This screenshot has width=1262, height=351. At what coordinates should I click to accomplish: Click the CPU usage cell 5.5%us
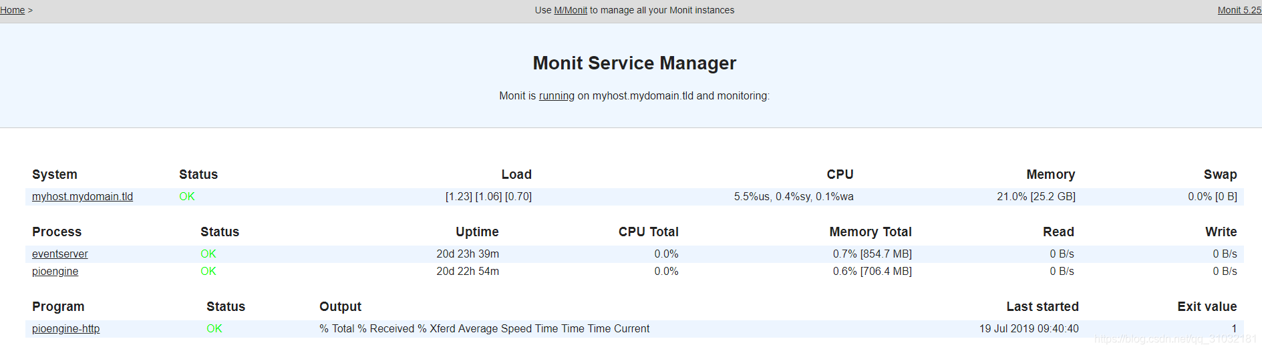pyautogui.click(x=794, y=197)
